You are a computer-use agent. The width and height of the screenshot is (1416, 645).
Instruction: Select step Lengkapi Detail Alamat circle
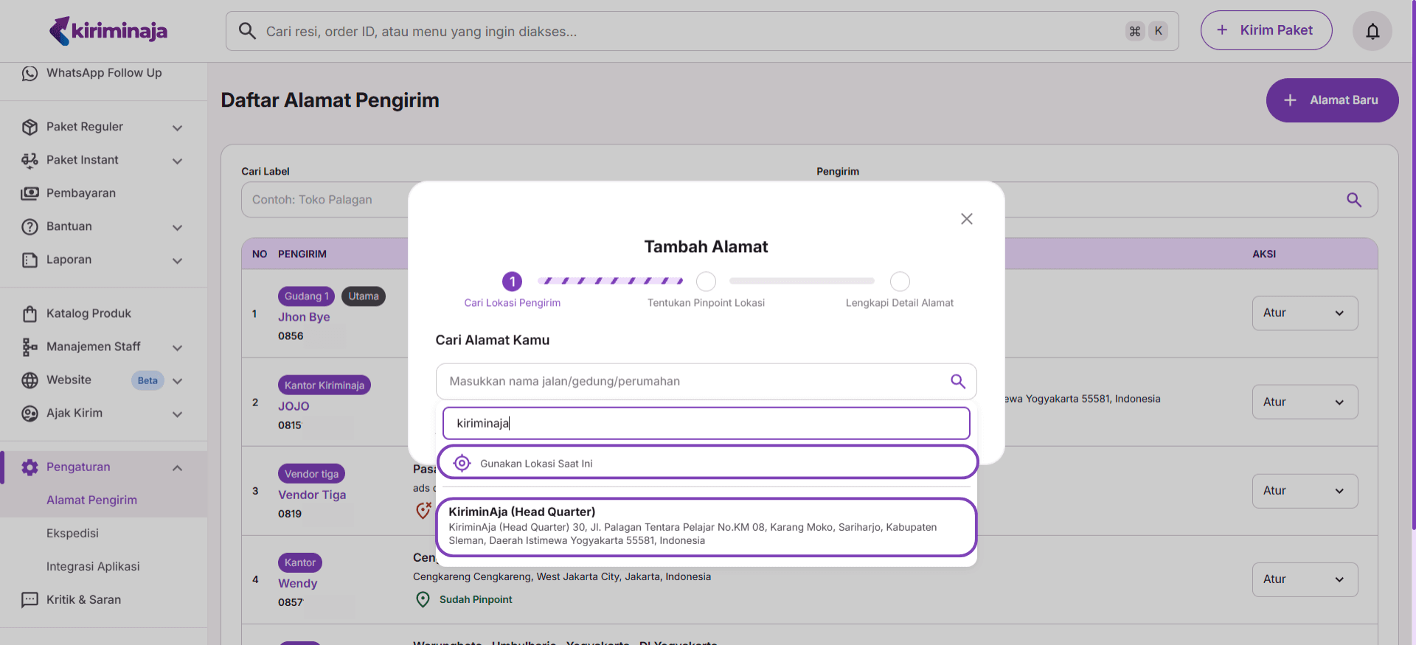[x=899, y=282]
